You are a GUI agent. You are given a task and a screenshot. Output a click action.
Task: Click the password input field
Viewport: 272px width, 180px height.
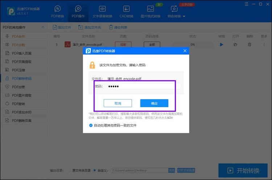144,86
